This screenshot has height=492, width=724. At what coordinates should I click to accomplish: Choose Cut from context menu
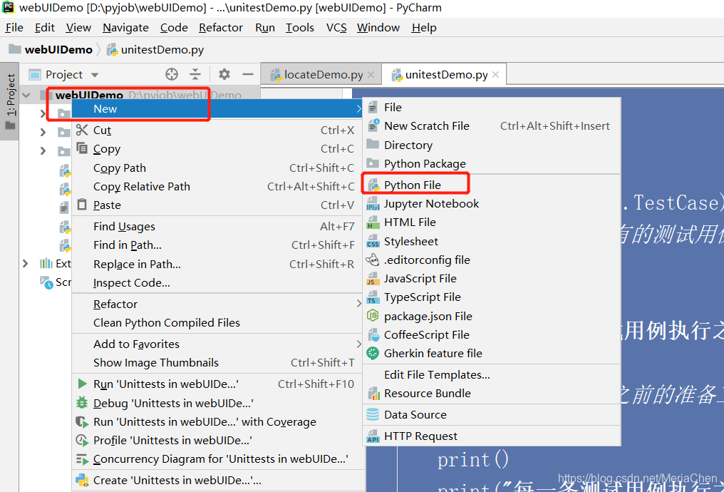[218, 130]
